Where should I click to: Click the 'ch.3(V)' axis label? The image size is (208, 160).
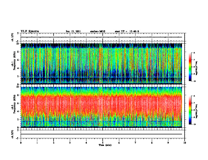click(x=12, y=134)
